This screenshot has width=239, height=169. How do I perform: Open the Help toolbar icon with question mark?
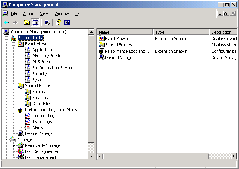coord(58,23)
